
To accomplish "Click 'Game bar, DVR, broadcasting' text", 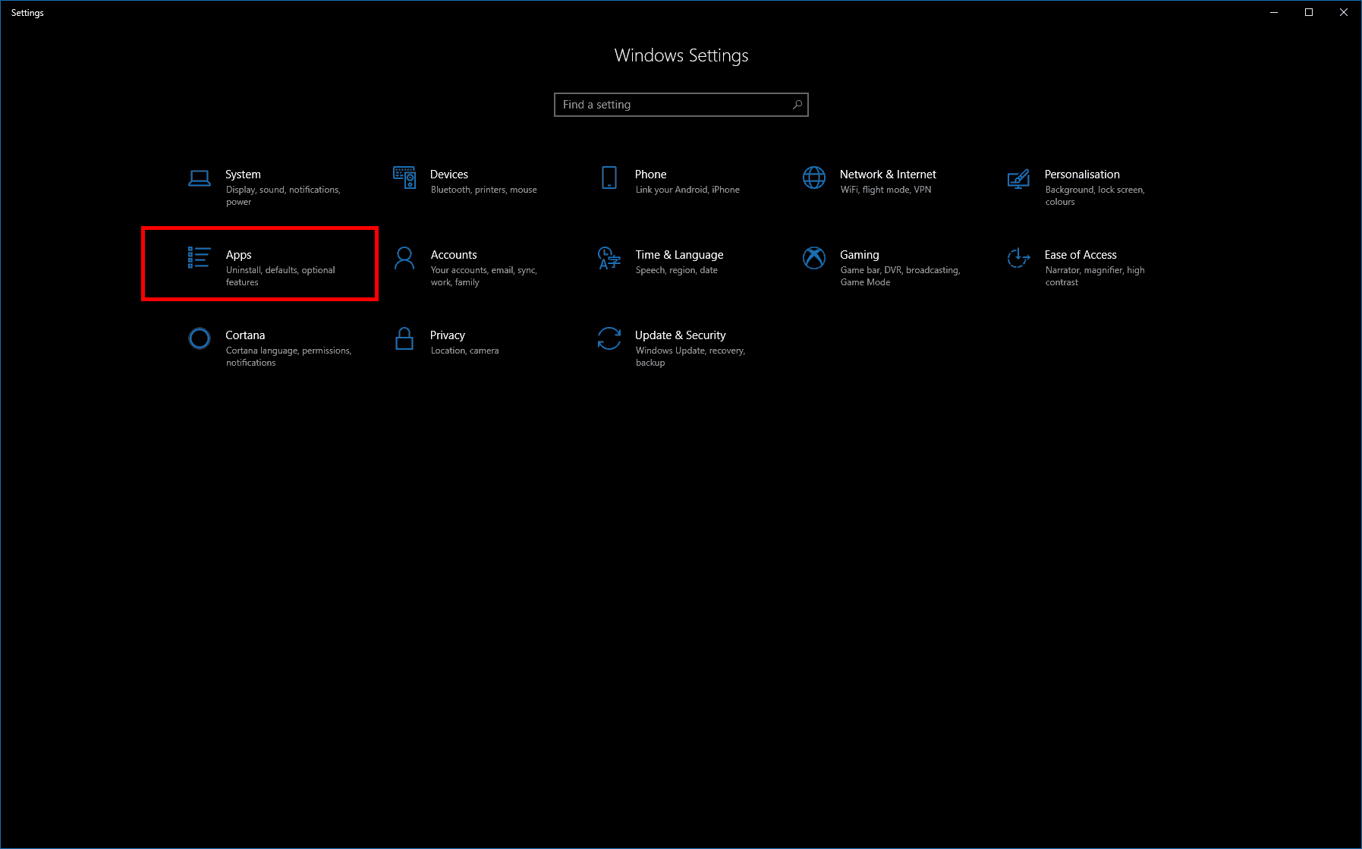I will [900, 270].
